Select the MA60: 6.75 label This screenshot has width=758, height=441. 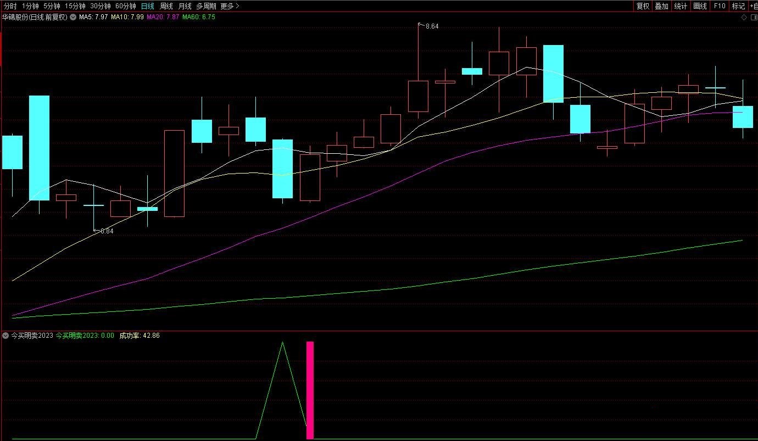pyautogui.click(x=199, y=17)
